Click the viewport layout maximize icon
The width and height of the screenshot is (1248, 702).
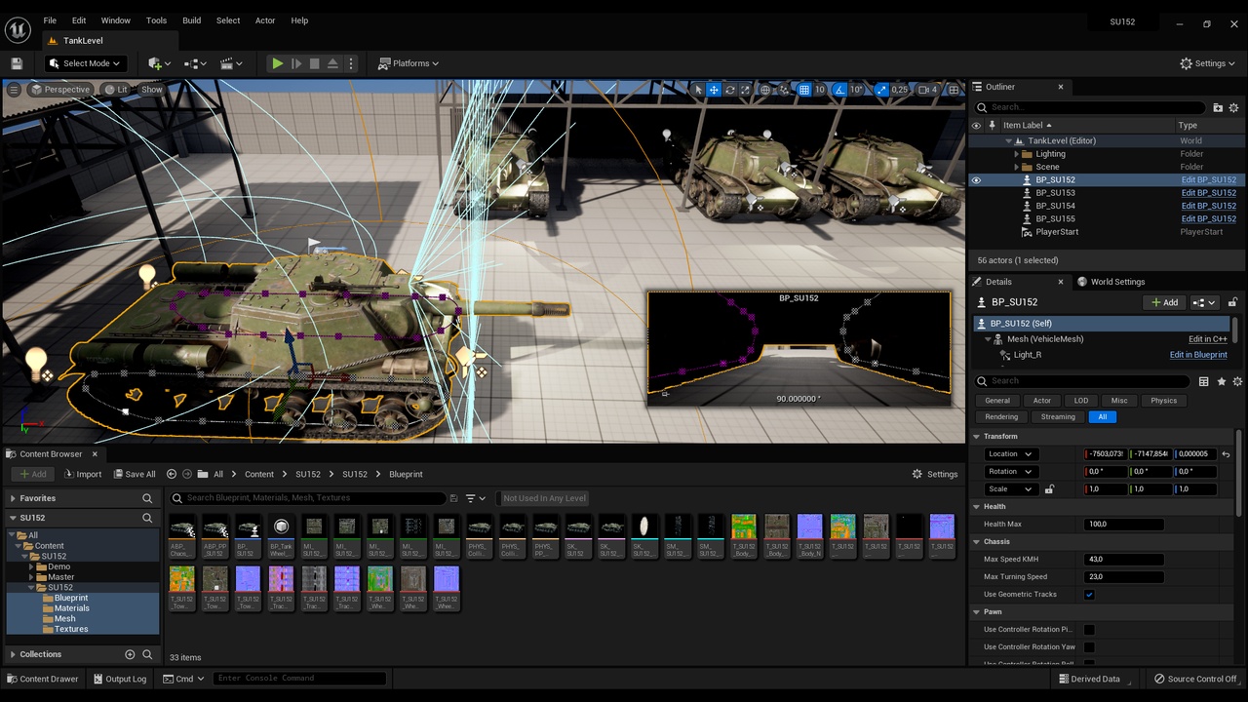954,90
